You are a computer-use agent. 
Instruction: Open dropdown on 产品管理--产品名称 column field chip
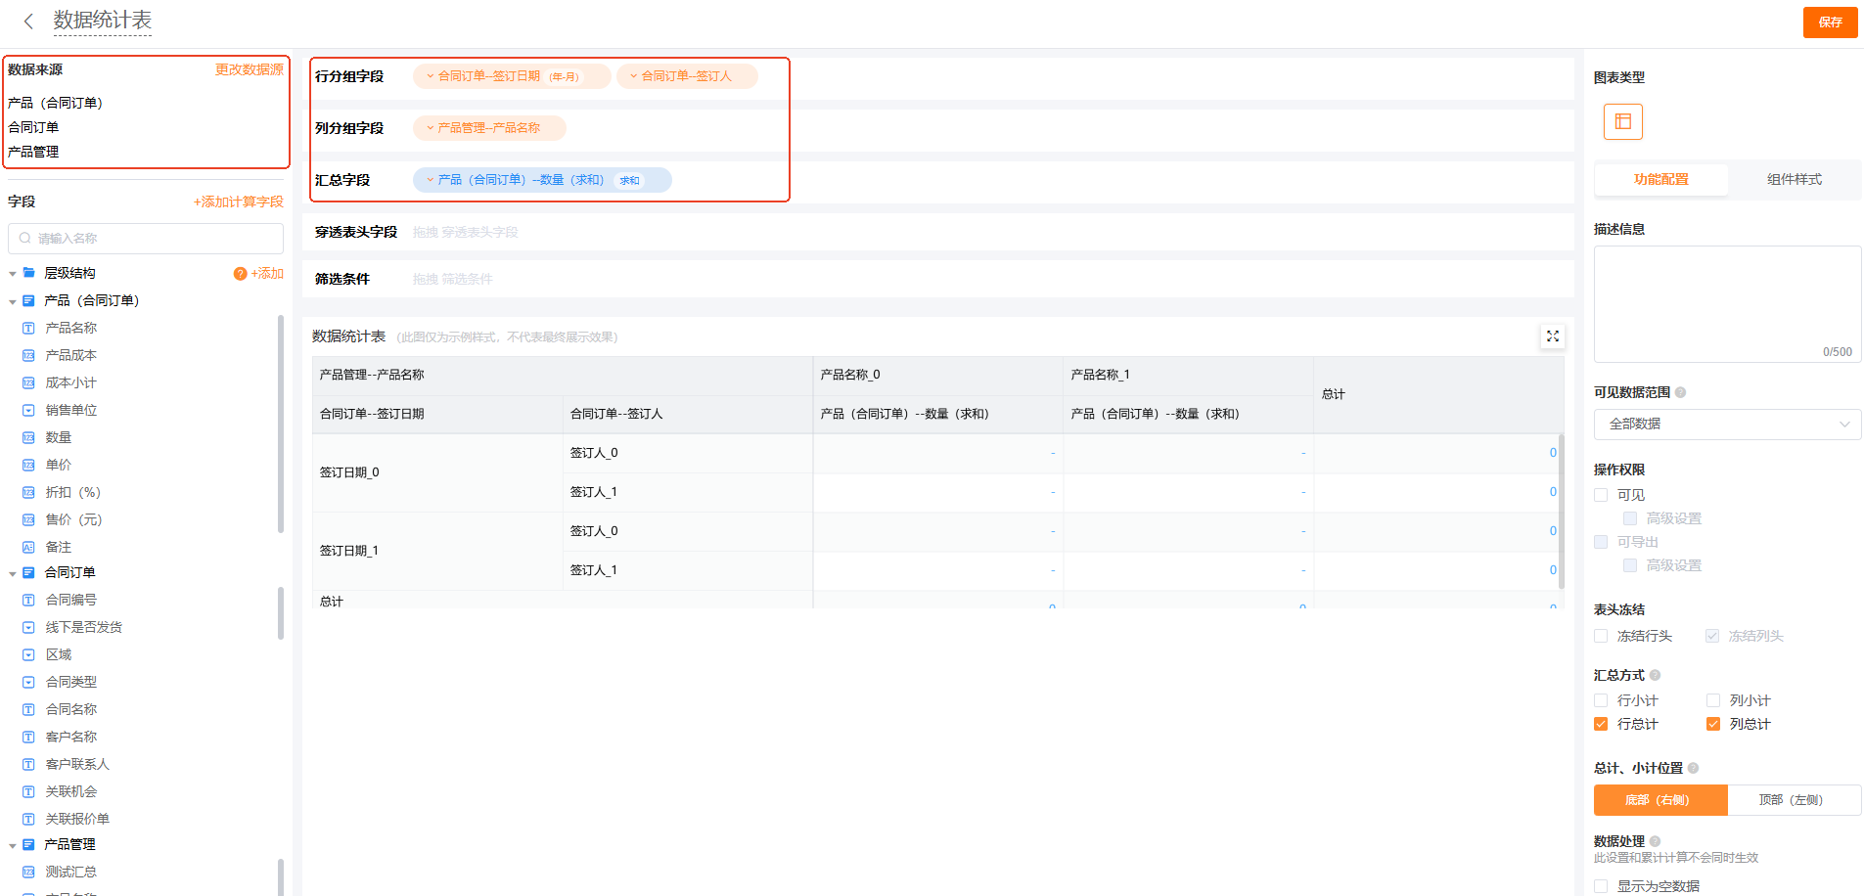430,128
